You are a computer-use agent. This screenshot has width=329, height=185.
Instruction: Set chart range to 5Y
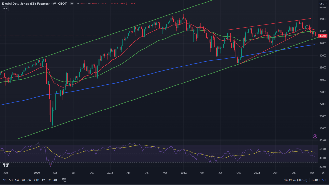49,180
